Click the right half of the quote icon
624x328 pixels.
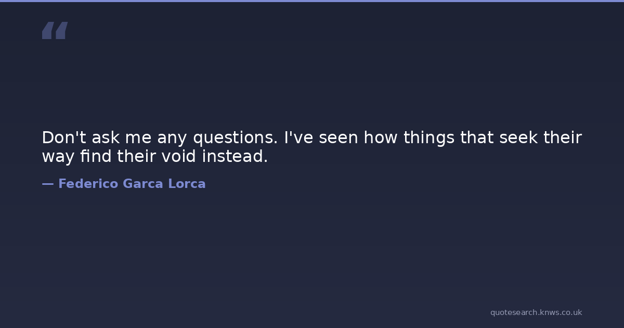(x=61, y=30)
